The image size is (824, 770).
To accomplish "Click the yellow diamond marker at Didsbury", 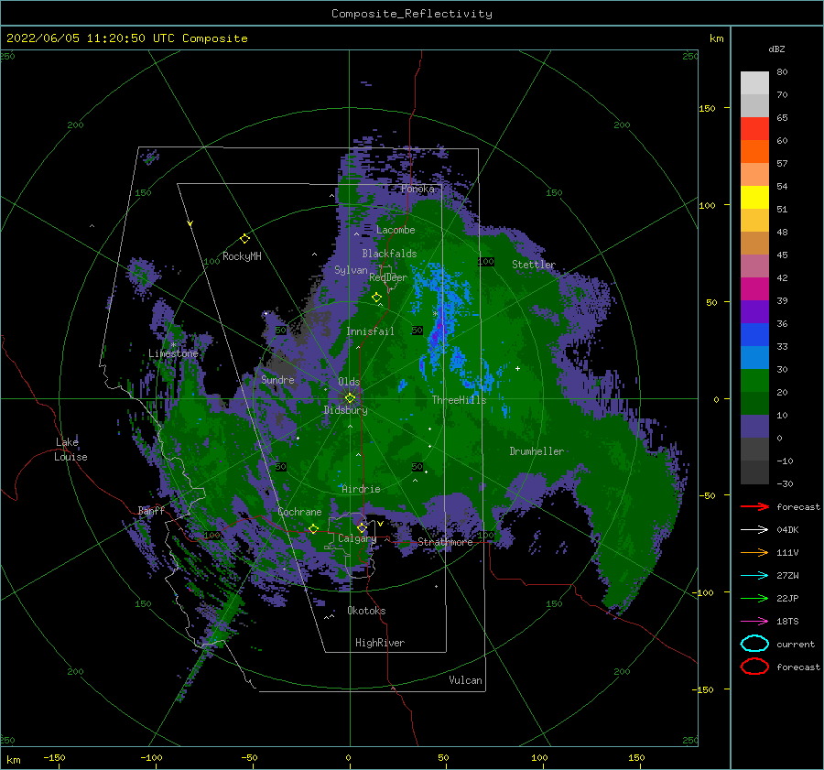I will [350, 398].
